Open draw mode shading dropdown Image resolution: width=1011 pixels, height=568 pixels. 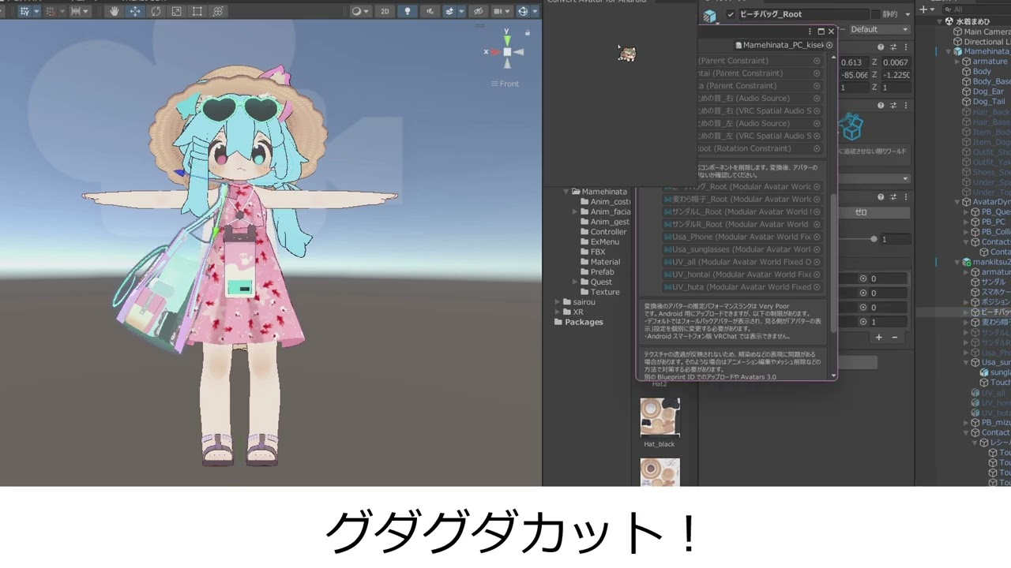click(x=361, y=11)
